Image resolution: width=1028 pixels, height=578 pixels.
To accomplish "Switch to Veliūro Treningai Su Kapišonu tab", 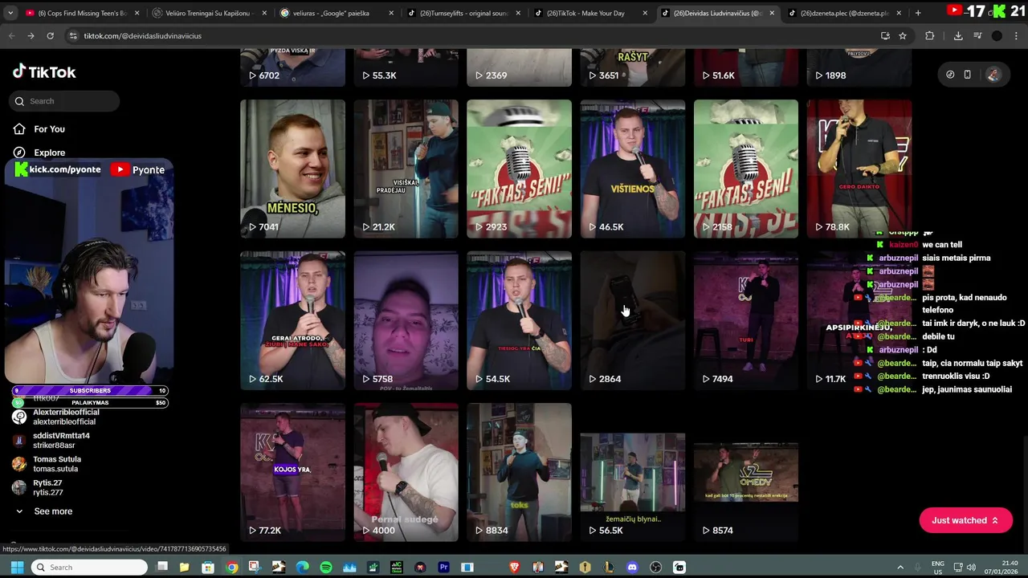I will click(207, 13).
